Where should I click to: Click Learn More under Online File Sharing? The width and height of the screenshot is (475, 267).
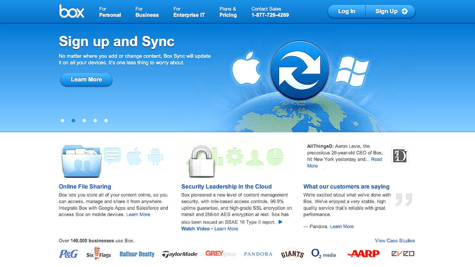tap(138, 214)
